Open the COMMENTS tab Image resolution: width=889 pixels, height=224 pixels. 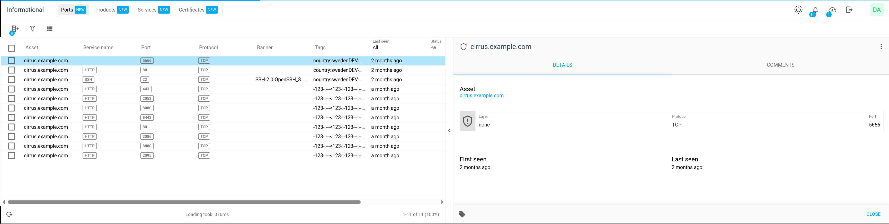point(780,65)
